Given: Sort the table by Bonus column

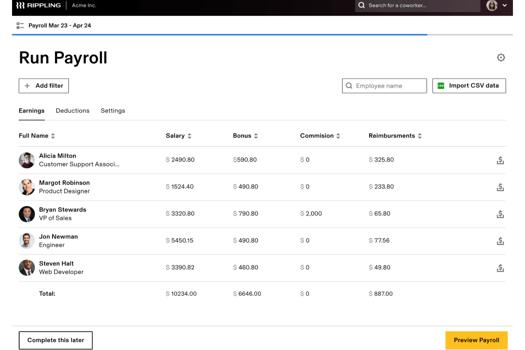Looking at the screenshot, I should (256, 136).
